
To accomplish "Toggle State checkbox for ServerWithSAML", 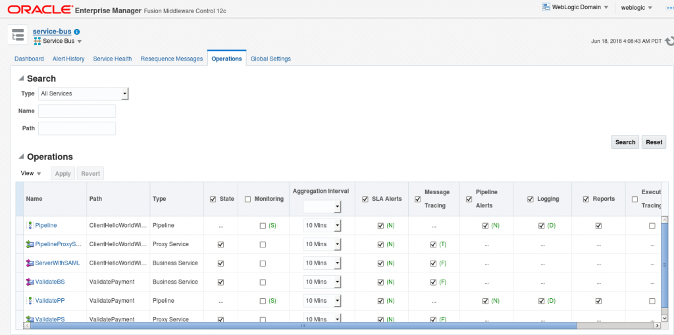I will [x=221, y=263].
